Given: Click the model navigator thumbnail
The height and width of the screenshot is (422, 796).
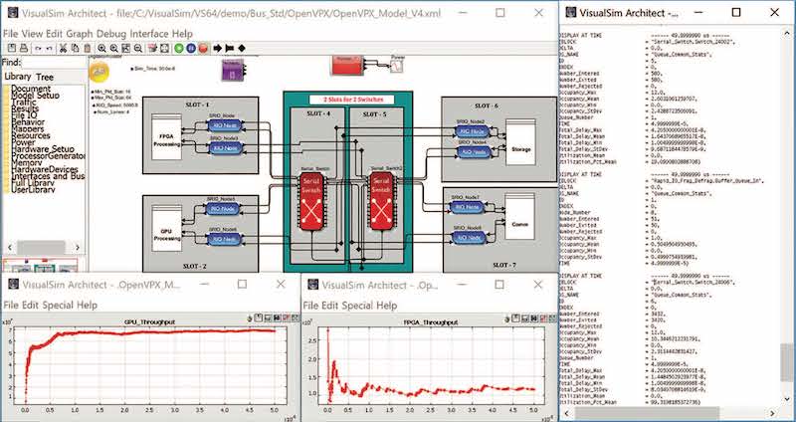Looking at the screenshot, I should click(x=40, y=266).
